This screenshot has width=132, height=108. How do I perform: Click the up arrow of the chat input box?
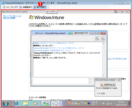90,79
